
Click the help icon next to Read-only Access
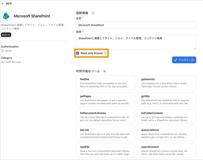105,53
